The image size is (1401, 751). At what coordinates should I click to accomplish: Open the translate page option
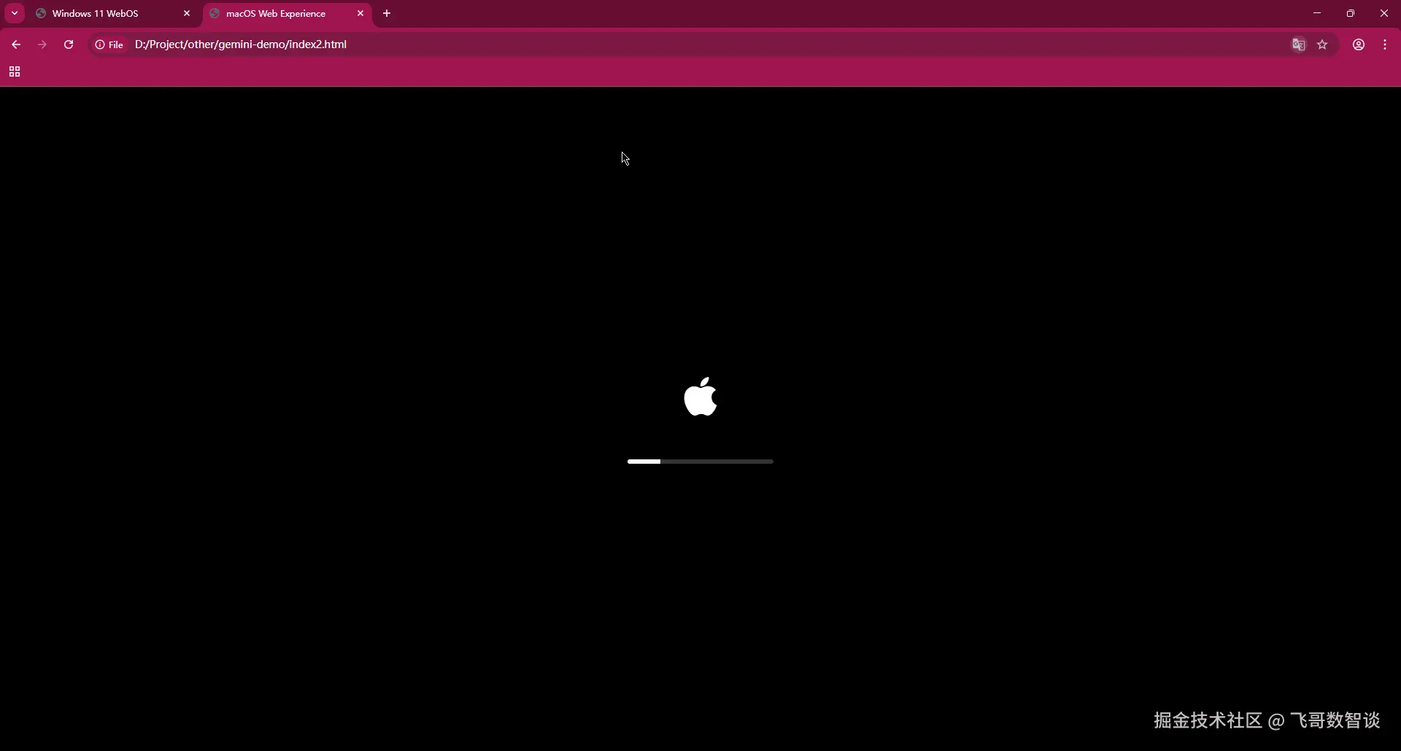tap(1299, 44)
